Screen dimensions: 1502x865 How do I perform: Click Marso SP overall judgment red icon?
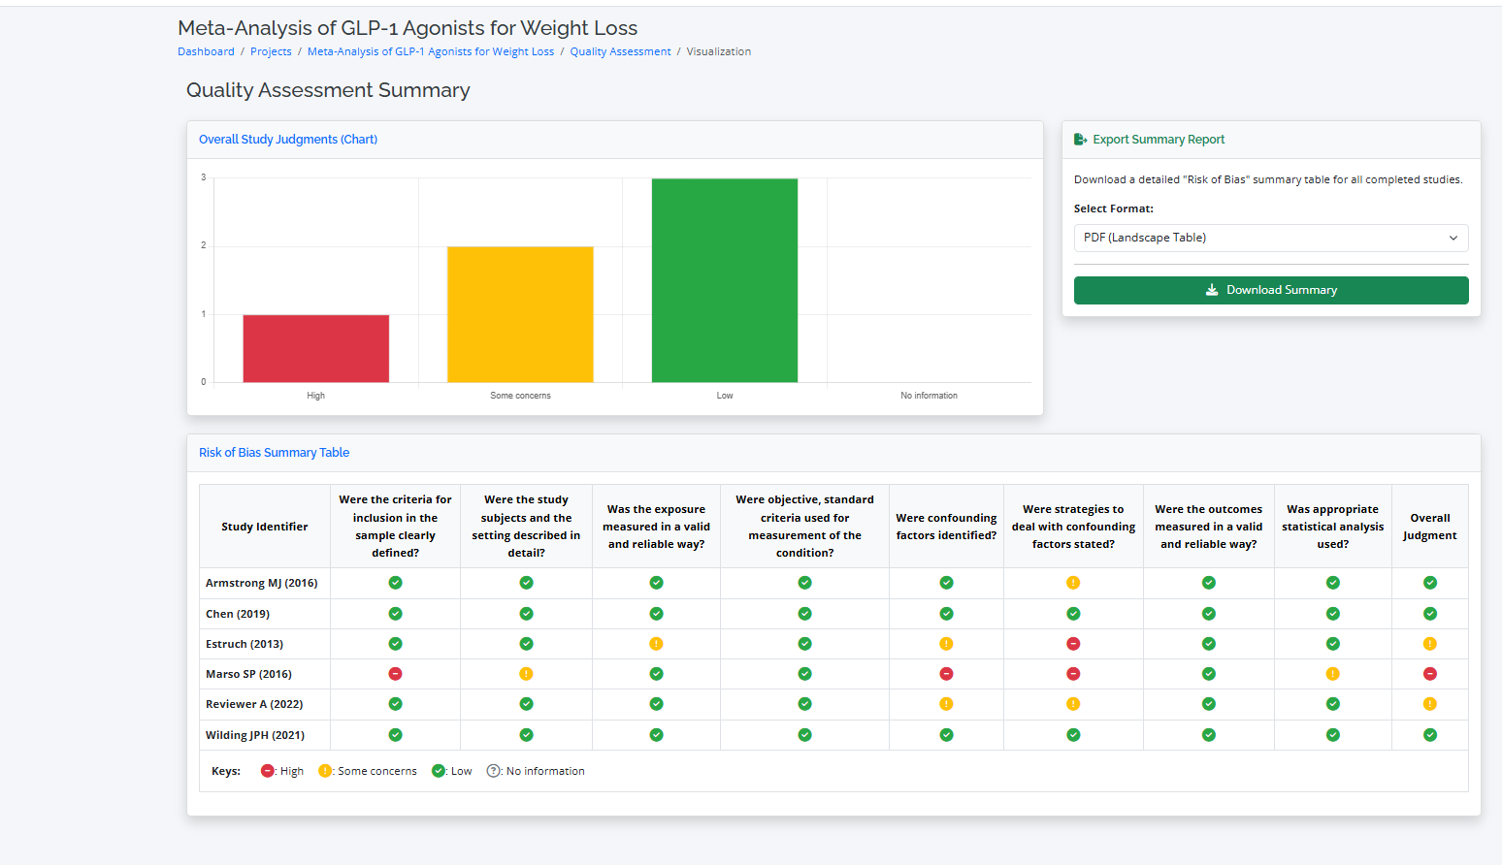coord(1429,674)
